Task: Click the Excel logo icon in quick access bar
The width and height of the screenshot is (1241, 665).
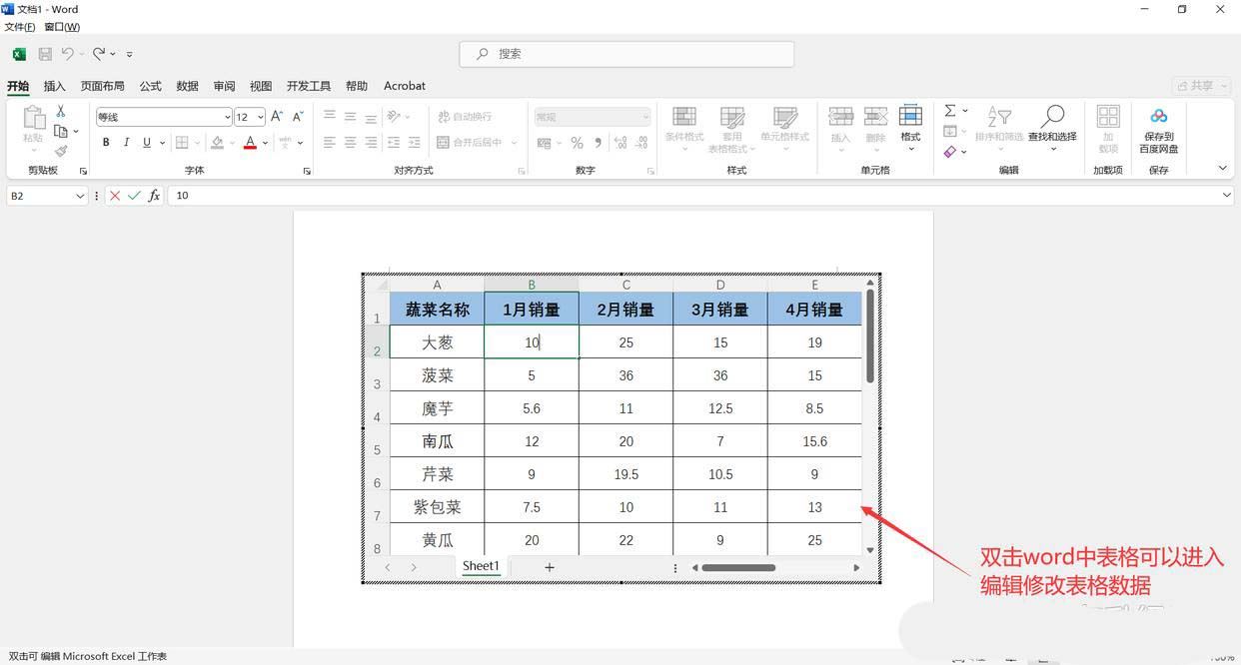Action: (x=20, y=54)
